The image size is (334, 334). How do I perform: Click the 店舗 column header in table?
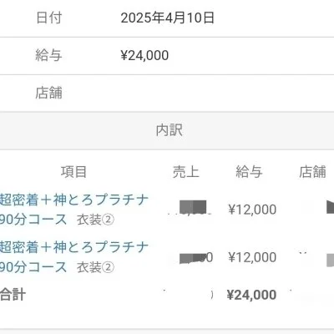coord(312,172)
